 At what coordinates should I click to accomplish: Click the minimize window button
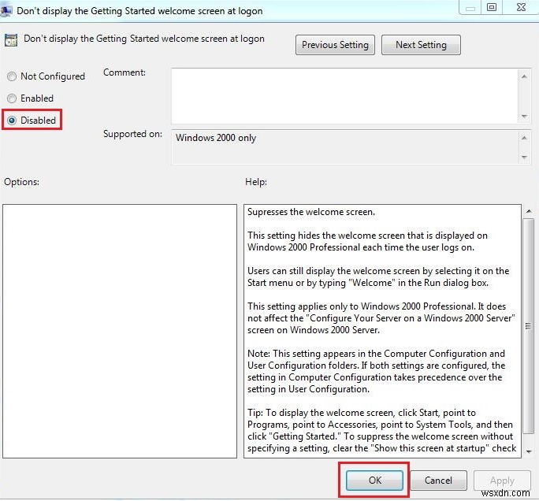[x=470, y=7]
